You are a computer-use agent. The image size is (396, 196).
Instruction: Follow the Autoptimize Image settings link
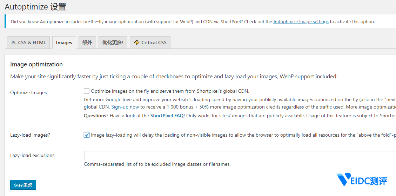(301, 21)
